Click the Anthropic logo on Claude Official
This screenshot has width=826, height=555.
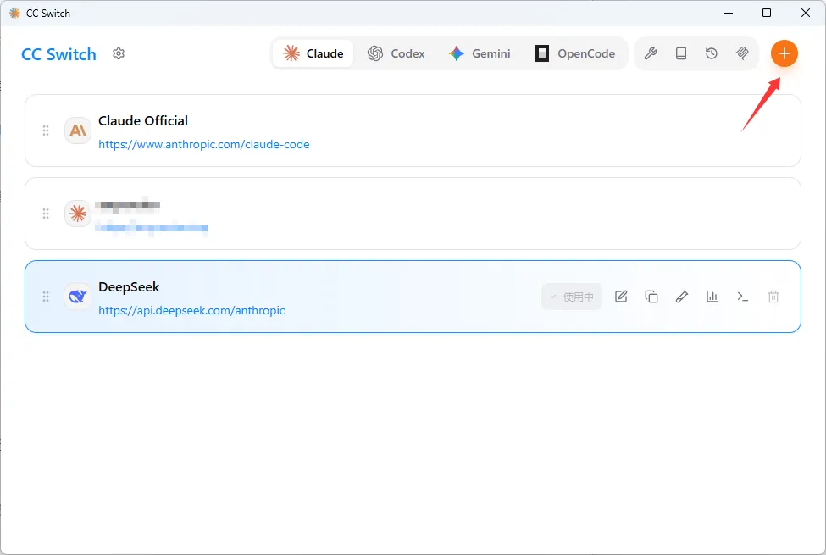78,130
